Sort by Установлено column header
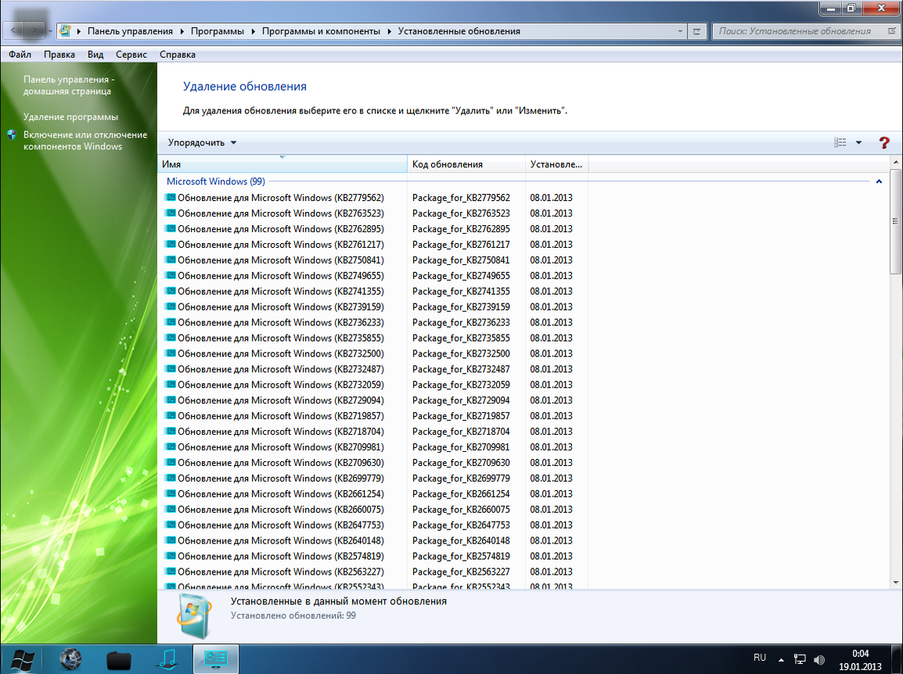Screen dimensions: 903x674 pyautogui.click(x=556, y=164)
